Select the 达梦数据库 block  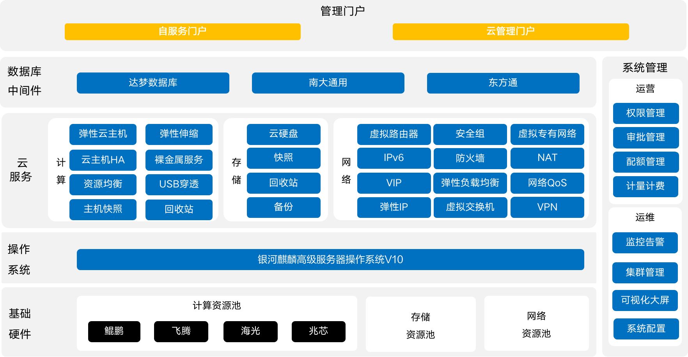153,83
